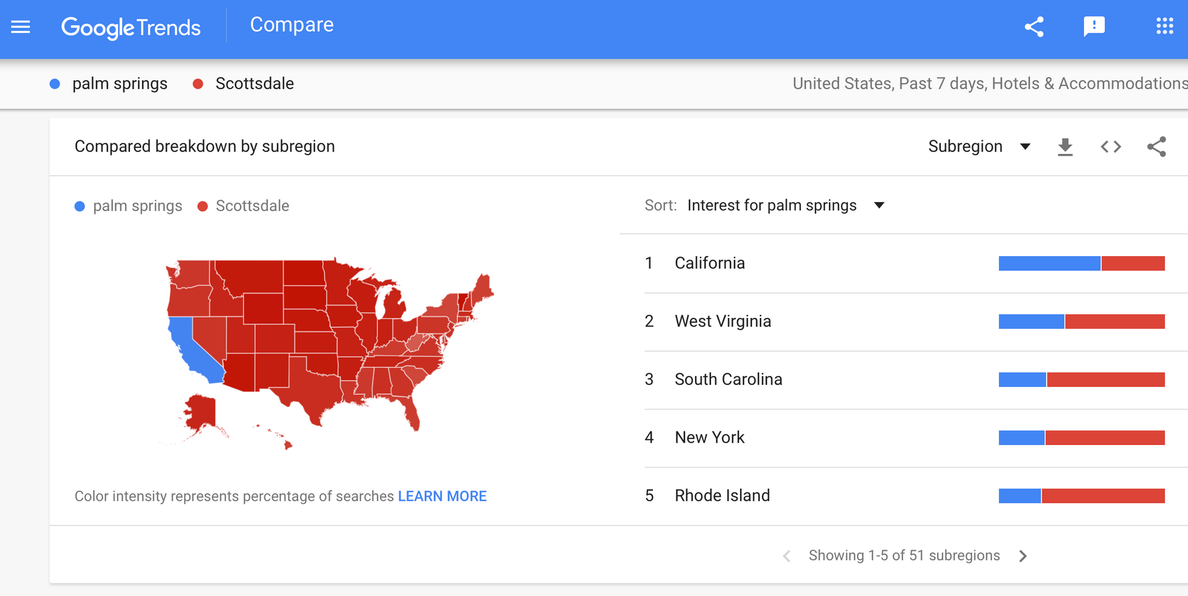Click the LEARN MORE link
The image size is (1188, 596).
442,496
